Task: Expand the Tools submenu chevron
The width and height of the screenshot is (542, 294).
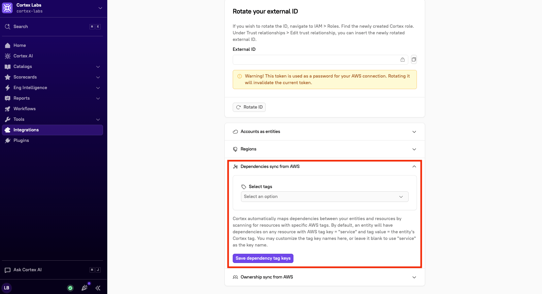Action: click(x=98, y=119)
